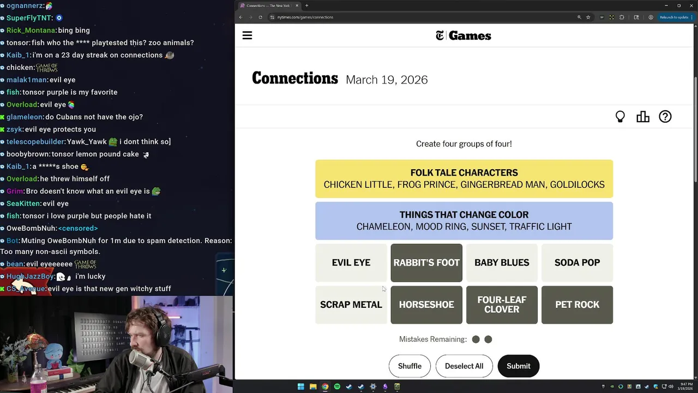Click the March 19, 2026 date text
The height and width of the screenshot is (393, 698).
pyautogui.click(x=387, y=80)
